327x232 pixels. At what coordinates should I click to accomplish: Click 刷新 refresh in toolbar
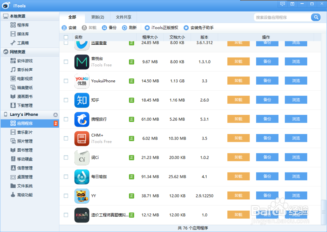(x=129, y=28)
